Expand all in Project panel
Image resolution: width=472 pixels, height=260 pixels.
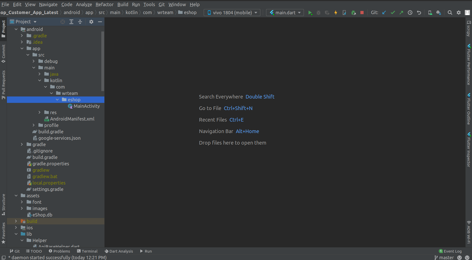tap(71, 22)
